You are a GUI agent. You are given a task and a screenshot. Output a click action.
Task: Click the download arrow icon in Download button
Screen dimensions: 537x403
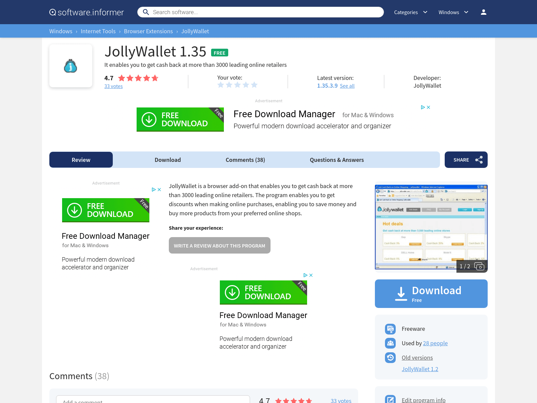click(x=401, y=294)
